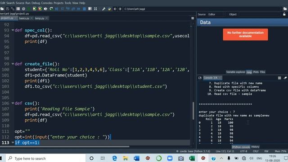Viewport: 288px width, 162px height.
Task: Open the Search menu
Action: coord(10,3)
